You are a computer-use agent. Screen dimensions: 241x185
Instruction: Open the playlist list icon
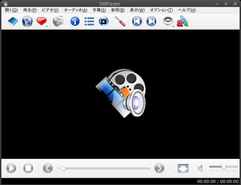(x=89, y=21)
